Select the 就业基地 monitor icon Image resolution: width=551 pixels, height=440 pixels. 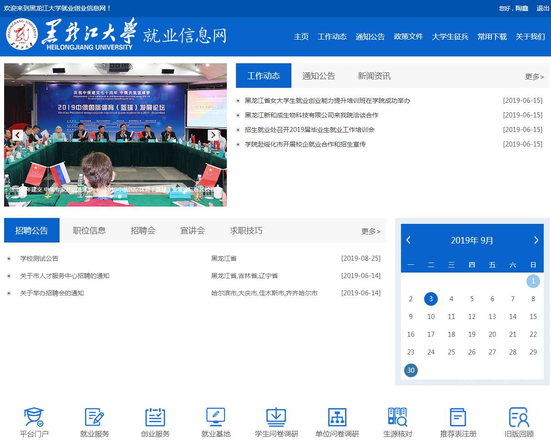tap(215, 417)
